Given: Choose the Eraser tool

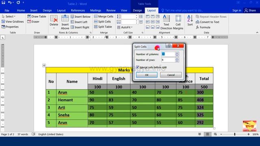Looking at the screenshot, I should pos(33,21).
